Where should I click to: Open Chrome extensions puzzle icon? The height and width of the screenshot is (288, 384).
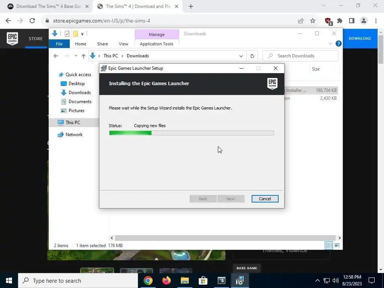(340, 21)
